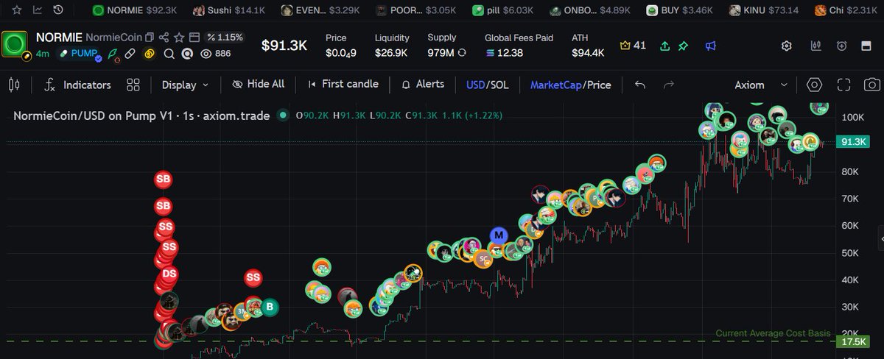
Task: Pin token with the green pin icon
Action: click(x=684, y=46)
